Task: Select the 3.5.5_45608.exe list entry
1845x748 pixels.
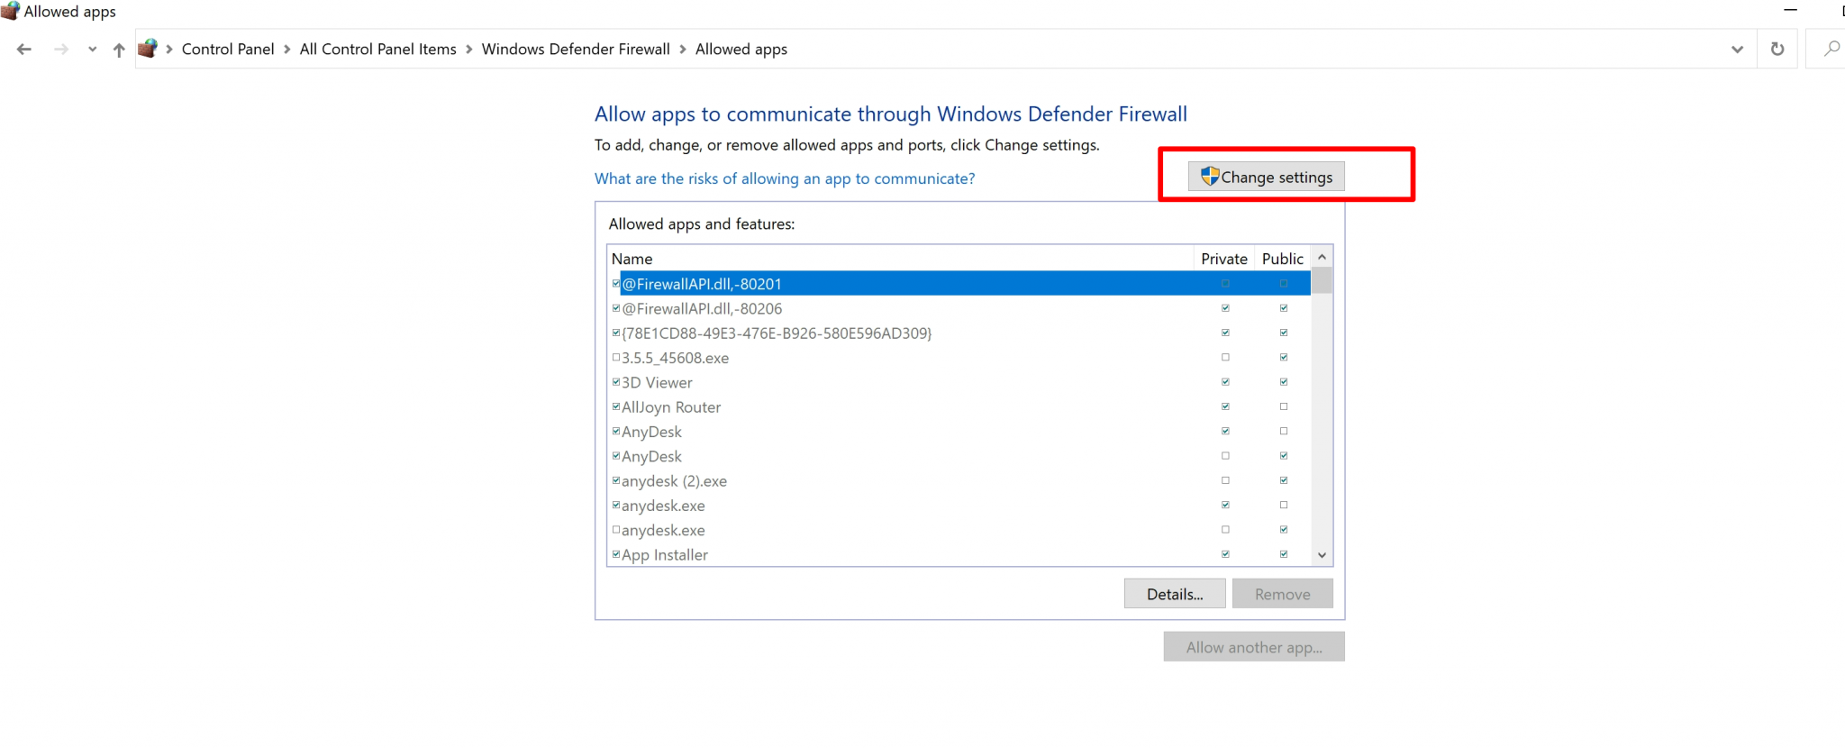Action: pos(675,358)
